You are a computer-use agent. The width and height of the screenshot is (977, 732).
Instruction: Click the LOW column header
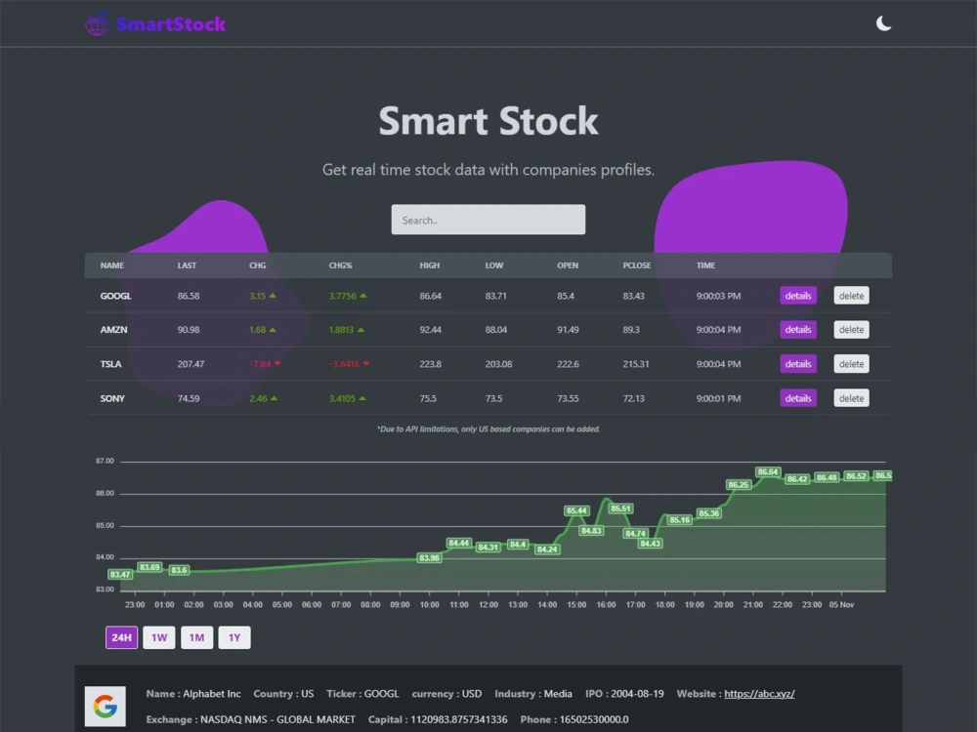(x=494, y=265)
